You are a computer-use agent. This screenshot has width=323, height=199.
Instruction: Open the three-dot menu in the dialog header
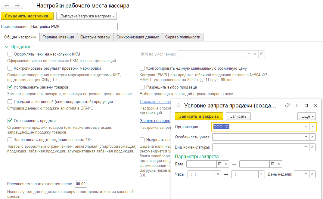(x=297, y=105)
